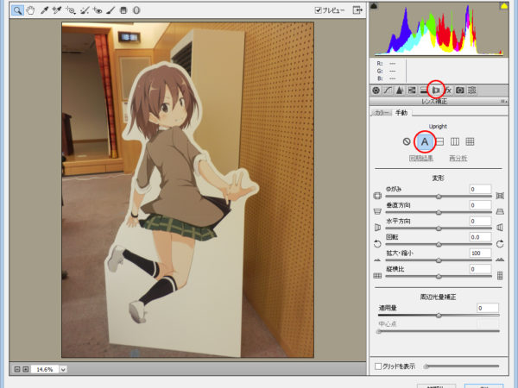Click zoom-in plus button below preview

coord(25,369)
